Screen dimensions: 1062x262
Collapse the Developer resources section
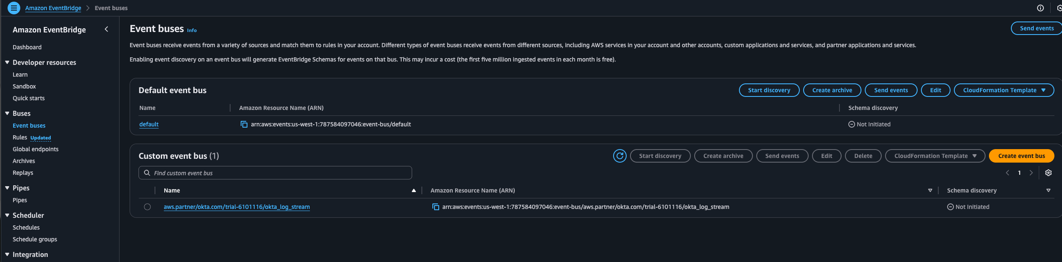[x=7, y=62]
